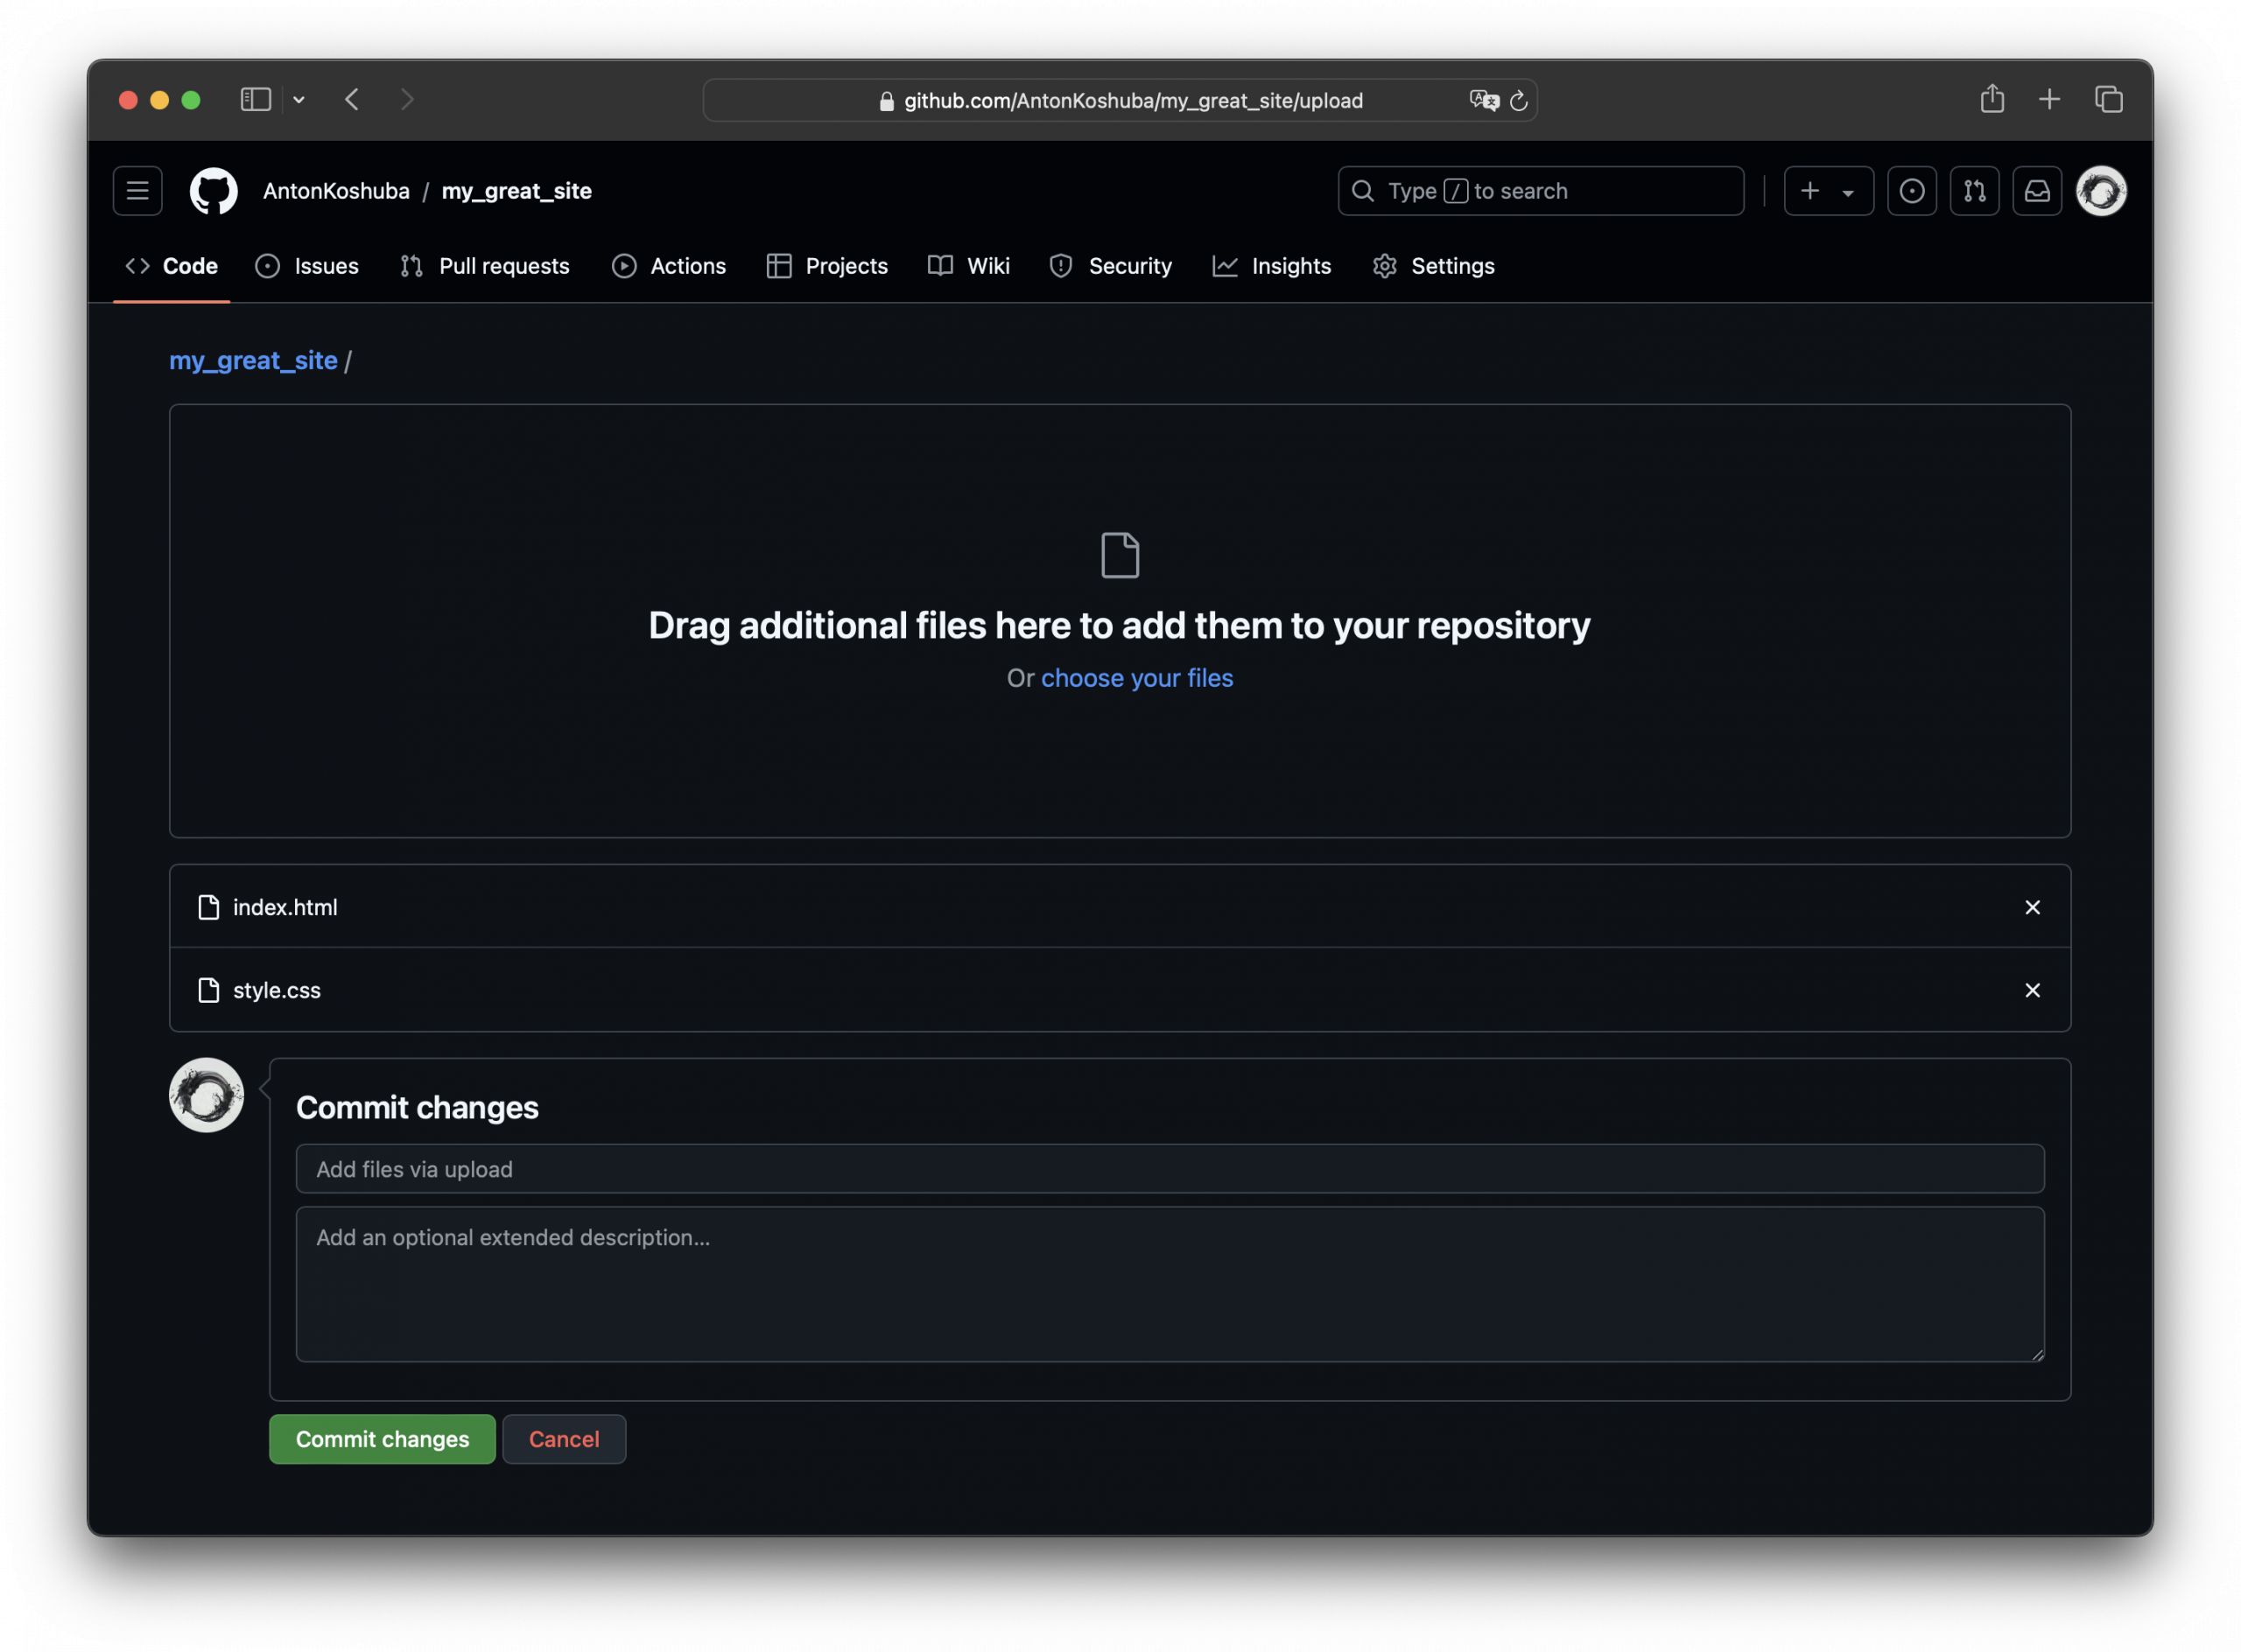This screenshot has width=2241, height=1652.
Task: Click the choose your files link
Action: (1136, 678)
